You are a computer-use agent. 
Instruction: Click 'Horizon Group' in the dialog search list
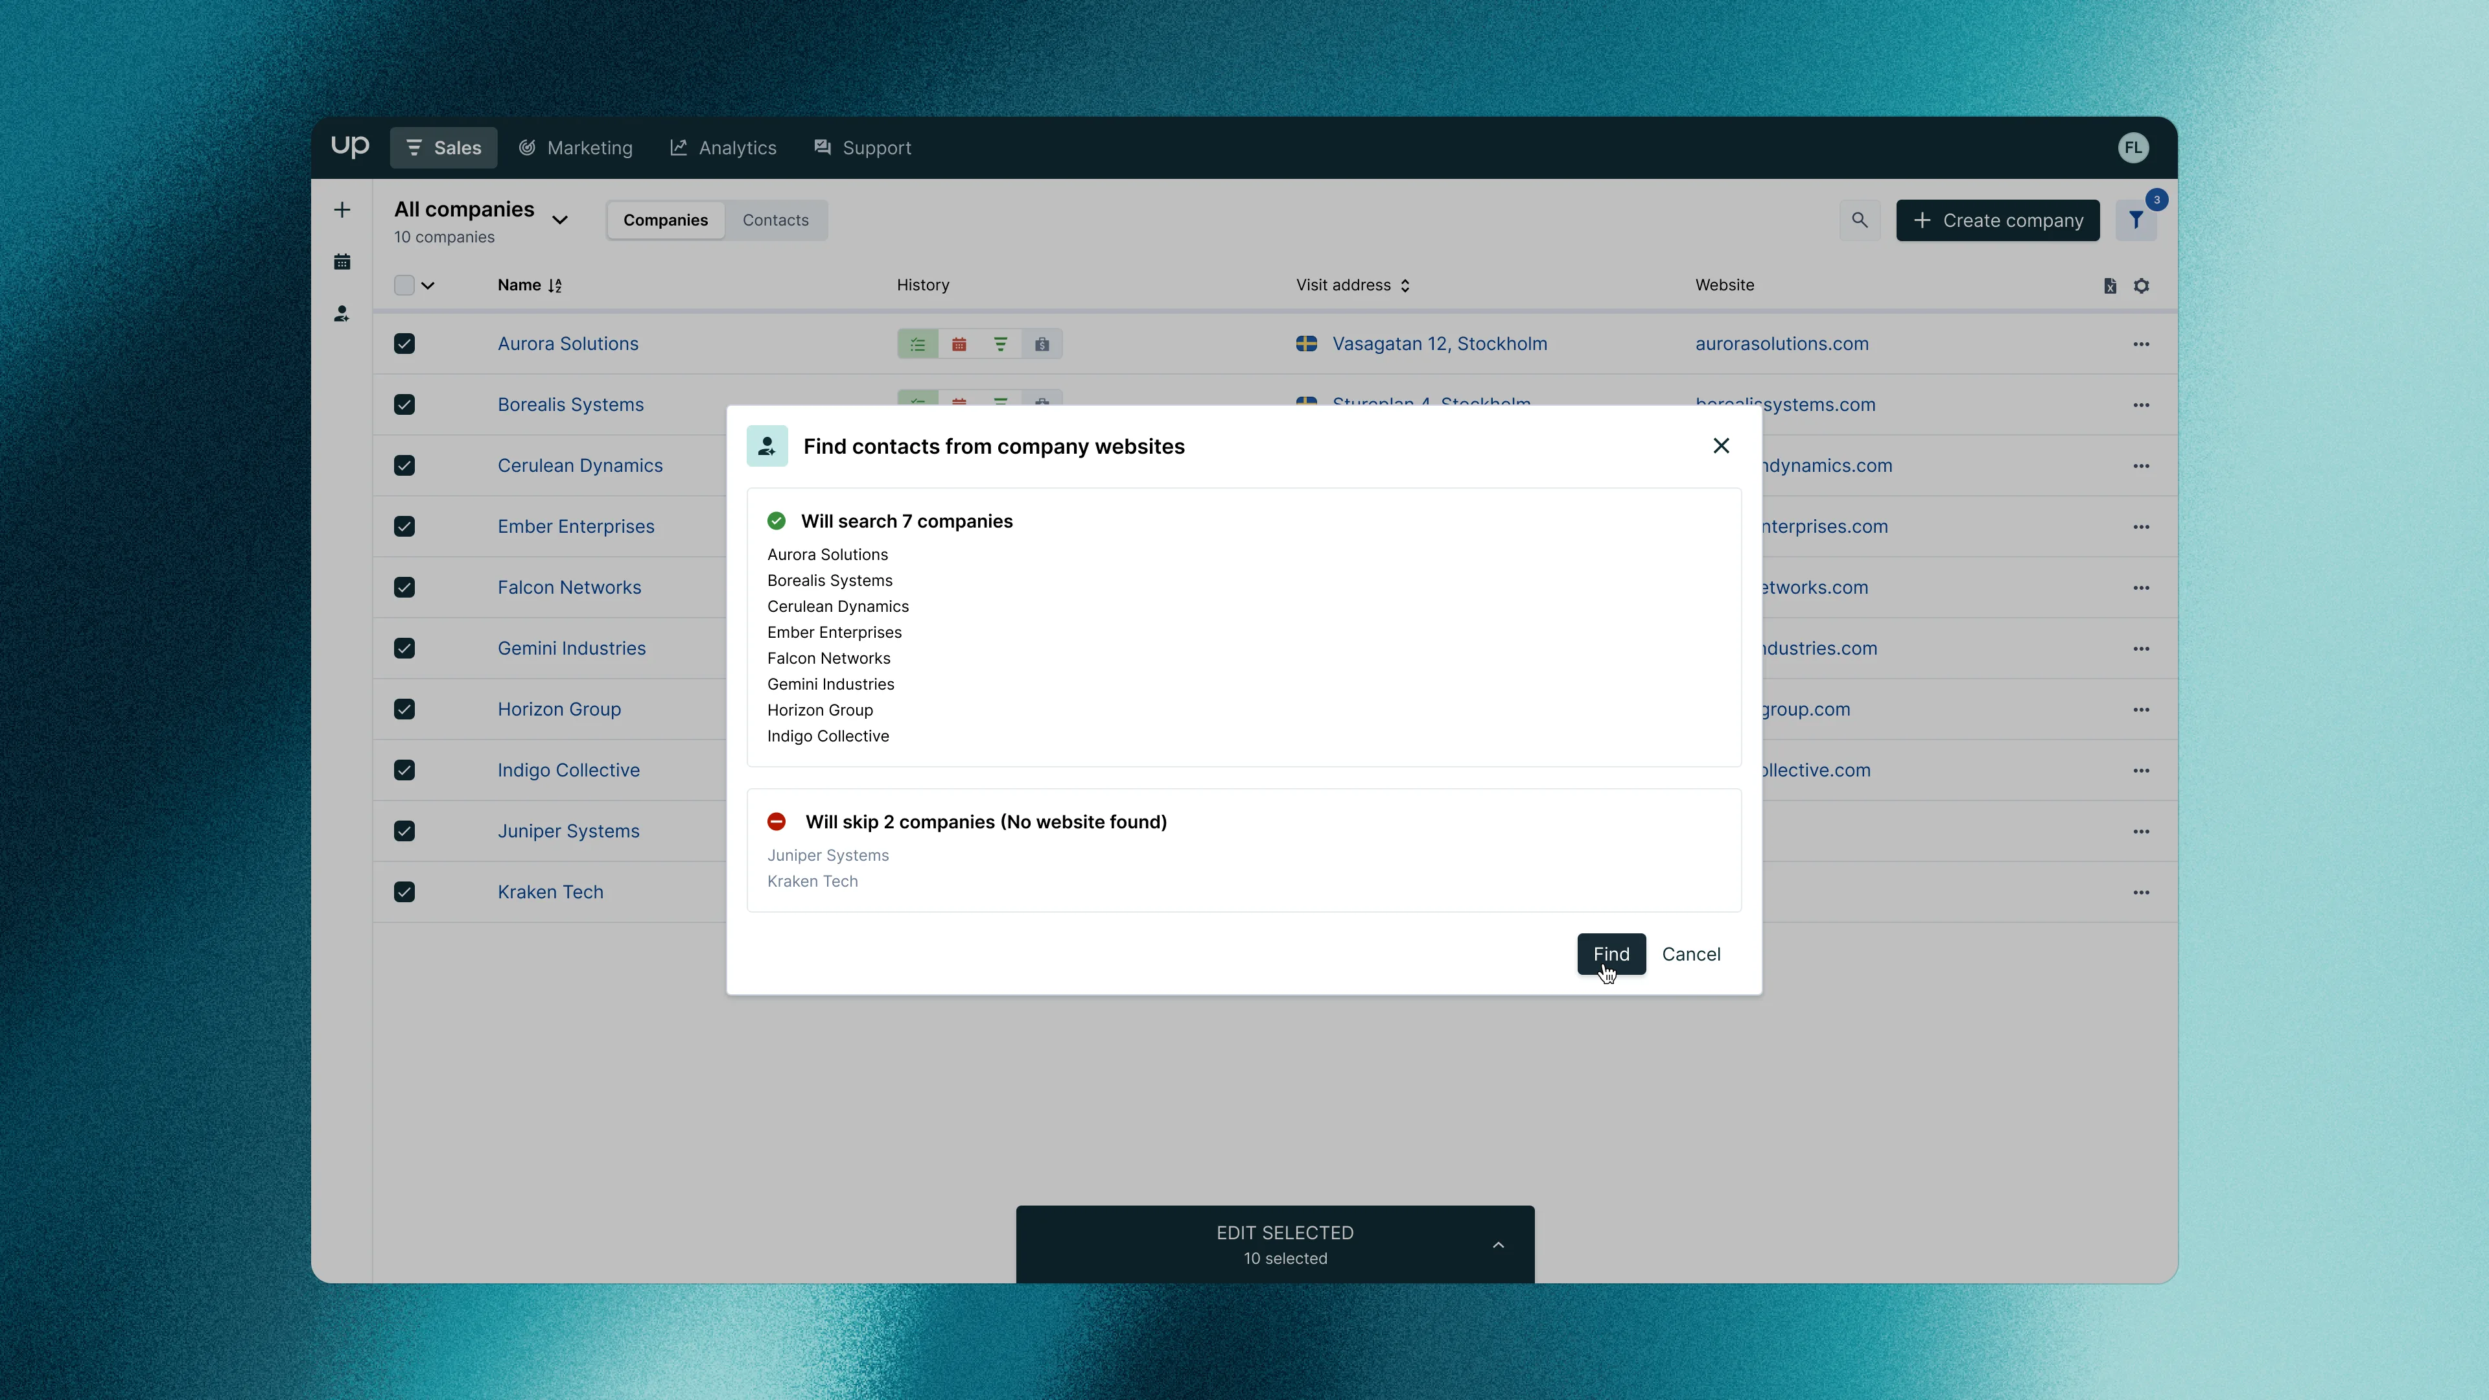tap(821, 710)
